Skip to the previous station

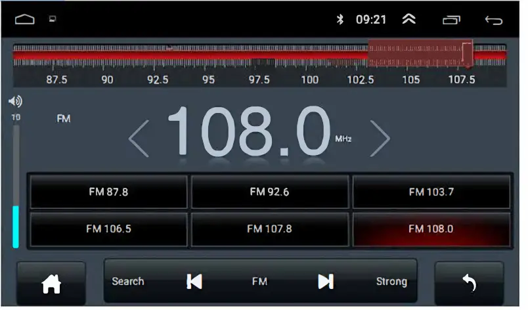194,282
